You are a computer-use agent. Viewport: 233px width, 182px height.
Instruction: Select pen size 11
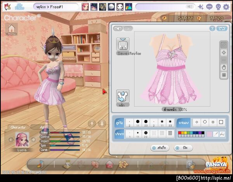(x=138, y=134)
